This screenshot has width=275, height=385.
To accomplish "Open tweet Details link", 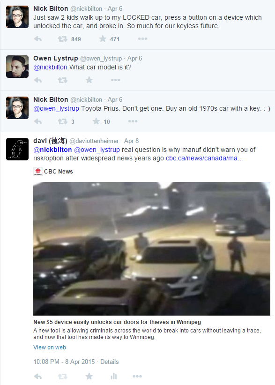I will [110, 362].
